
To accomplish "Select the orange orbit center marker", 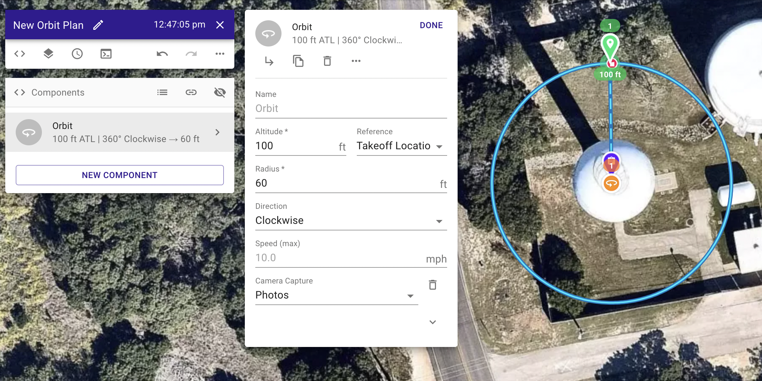I will coord(611,183).
